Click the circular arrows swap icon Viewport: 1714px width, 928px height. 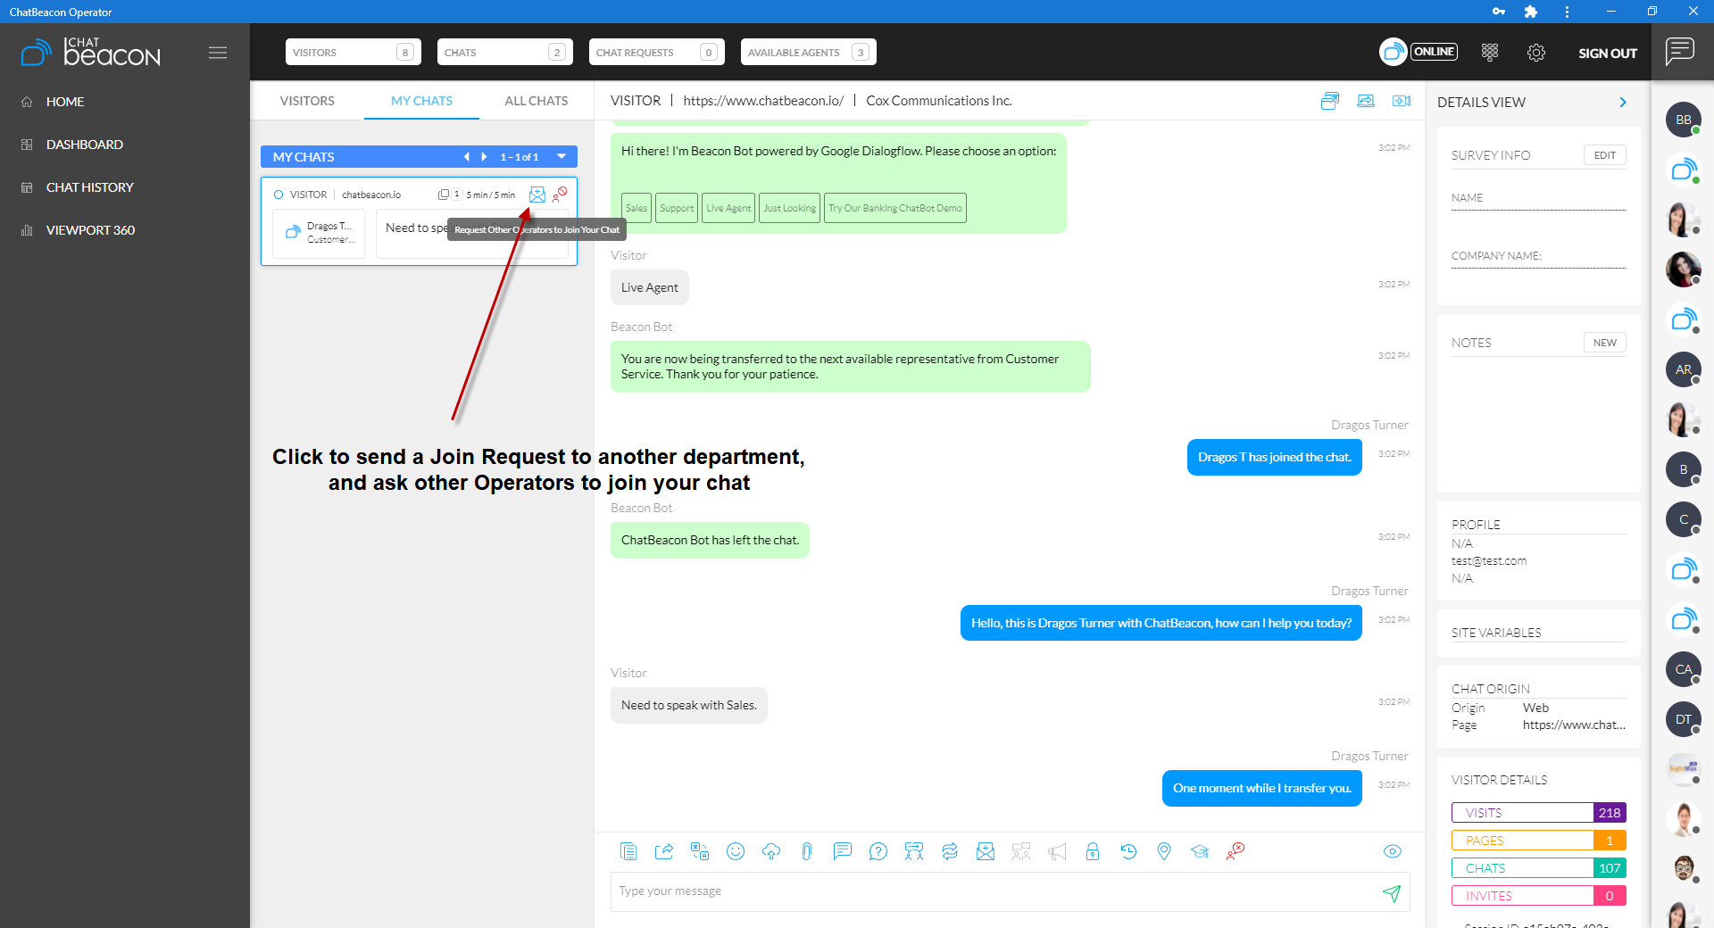coord(950,851)
